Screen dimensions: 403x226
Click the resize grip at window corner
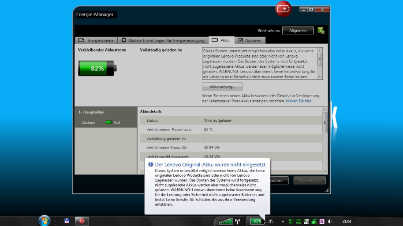coord(326,190)
